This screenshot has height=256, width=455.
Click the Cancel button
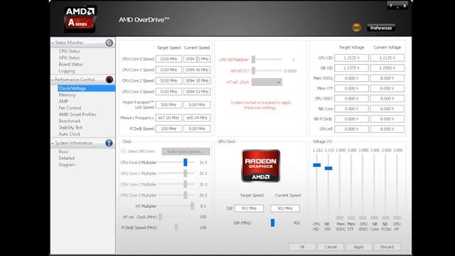point(331,247)
